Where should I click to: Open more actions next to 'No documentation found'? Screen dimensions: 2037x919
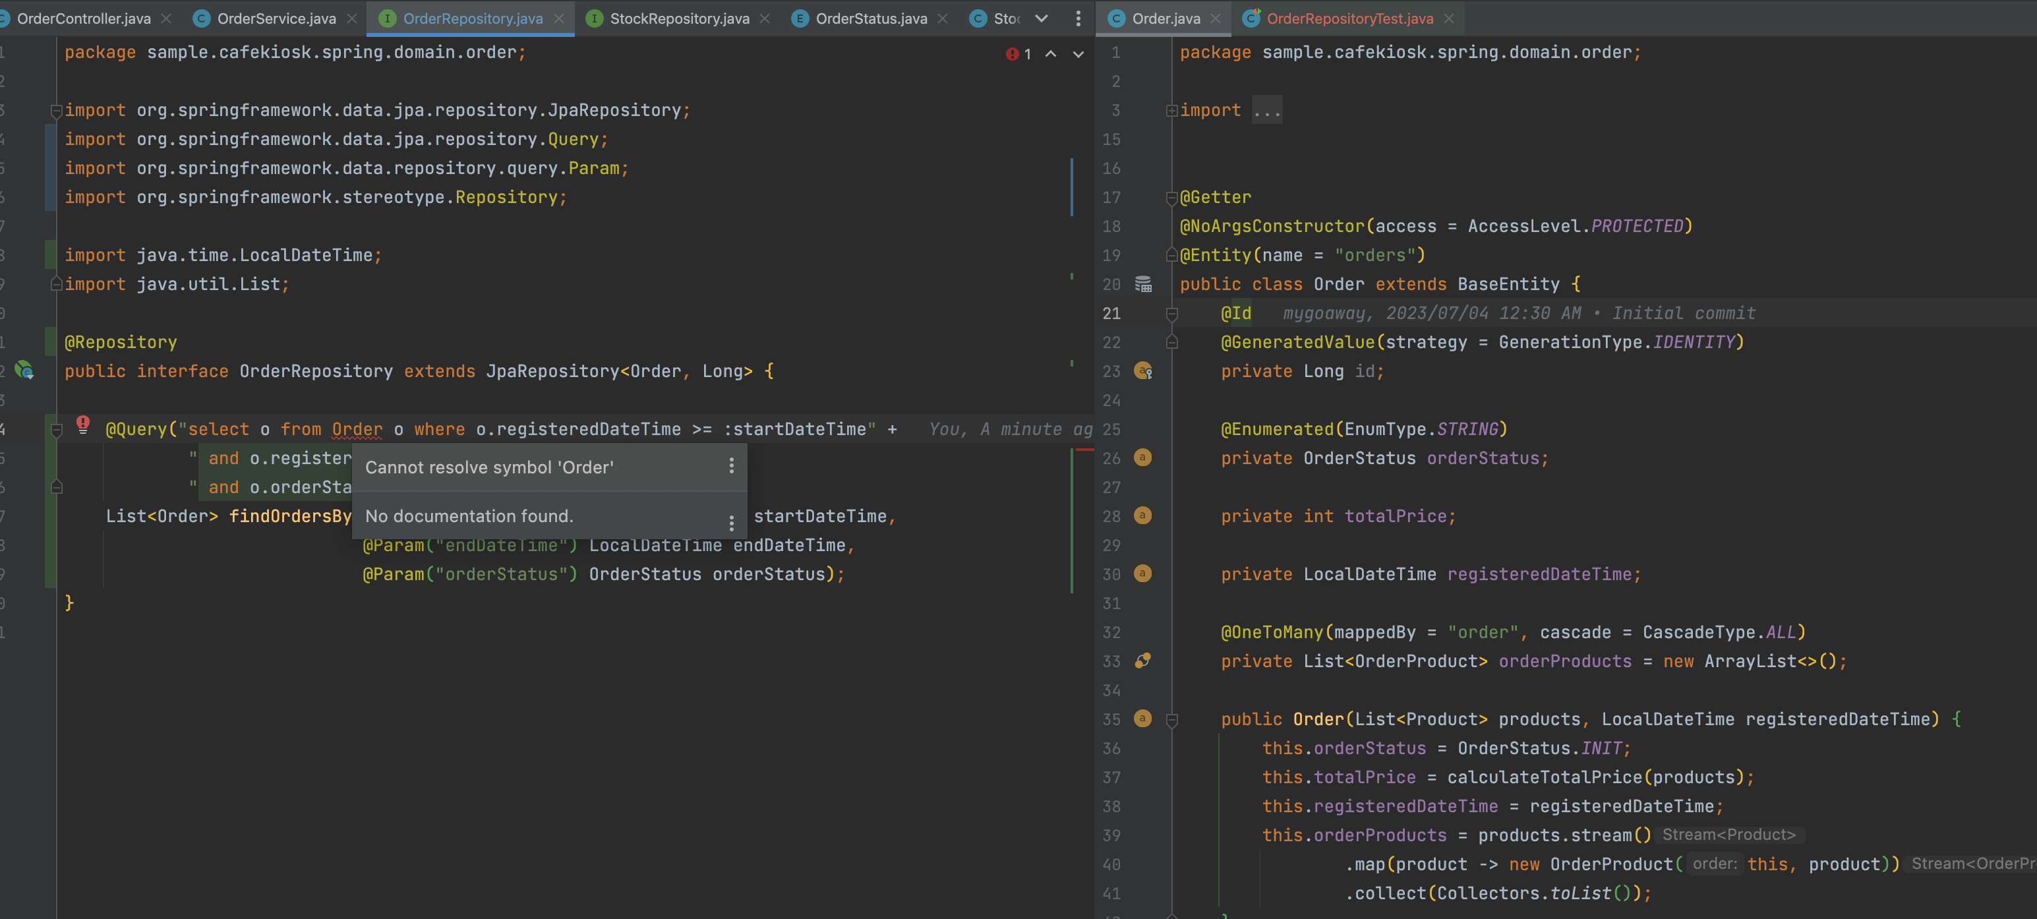point(732,523)
